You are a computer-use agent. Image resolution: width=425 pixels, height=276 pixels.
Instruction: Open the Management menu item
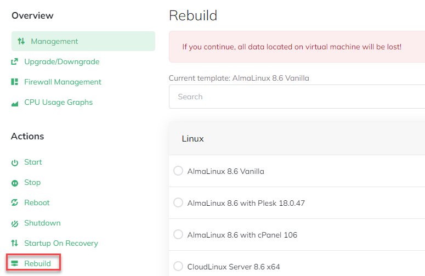[54, 41]
